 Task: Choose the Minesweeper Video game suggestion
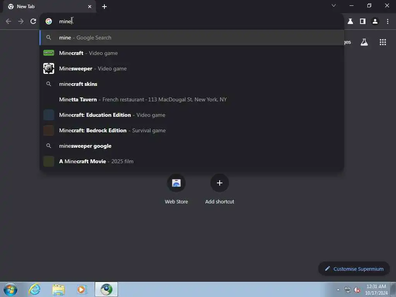coord(192,68)
